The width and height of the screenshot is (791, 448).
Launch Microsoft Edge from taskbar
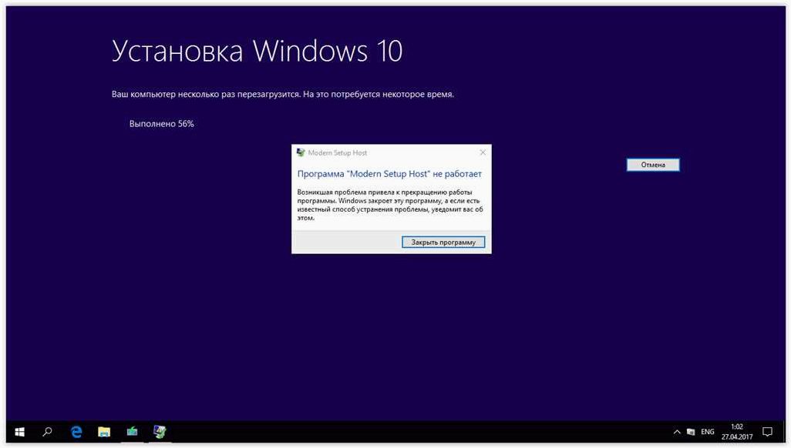point(76,432)
